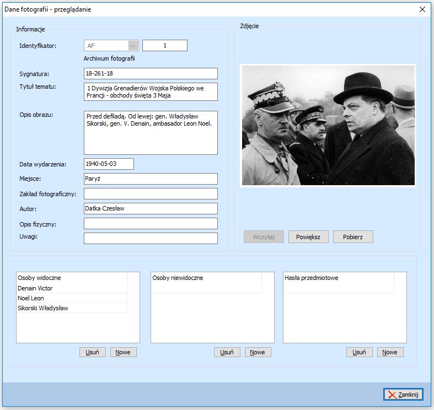Select Noel Leon in the visible persons list
Viewport: 434px width, 410px height.
click(x=72, y=298)
